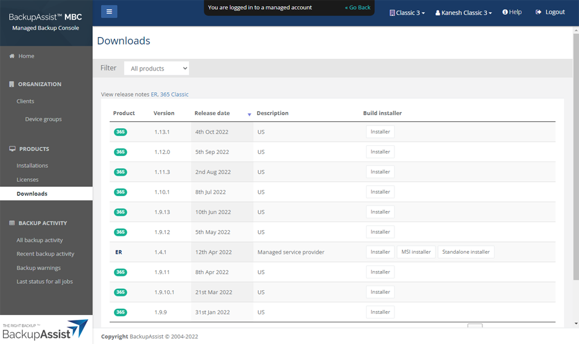Click Installer for version 1.9.12
This screenshot has height=344, width=579.
click(x=380, y=232)
